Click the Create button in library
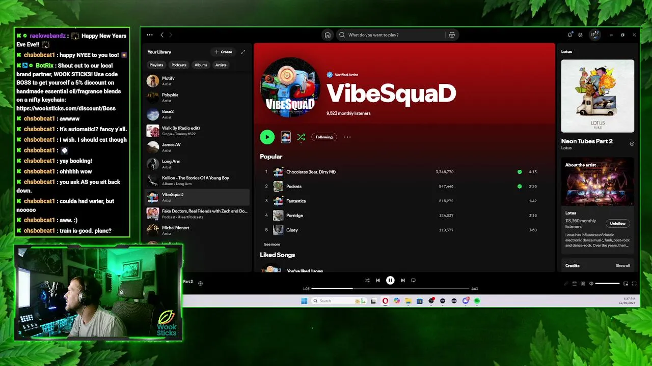 pos(223,52)
